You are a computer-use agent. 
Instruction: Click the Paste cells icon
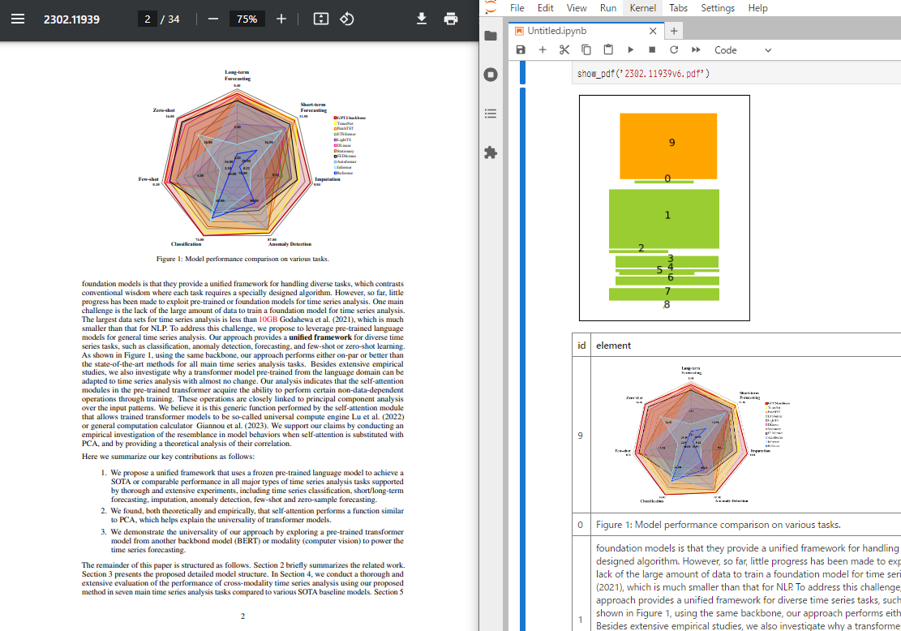[x=608, y=49]
